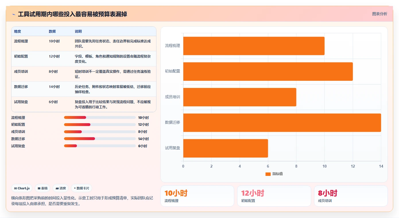
Task: Click the 10小时 data card
Action: (197, 196)
